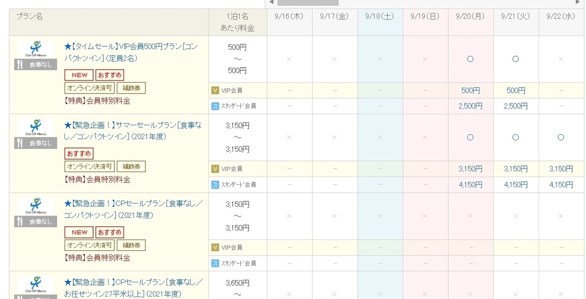
Task: Click the V icon in サマーセールプラン's VIP会員 row
Action: (x=215, y=169)
